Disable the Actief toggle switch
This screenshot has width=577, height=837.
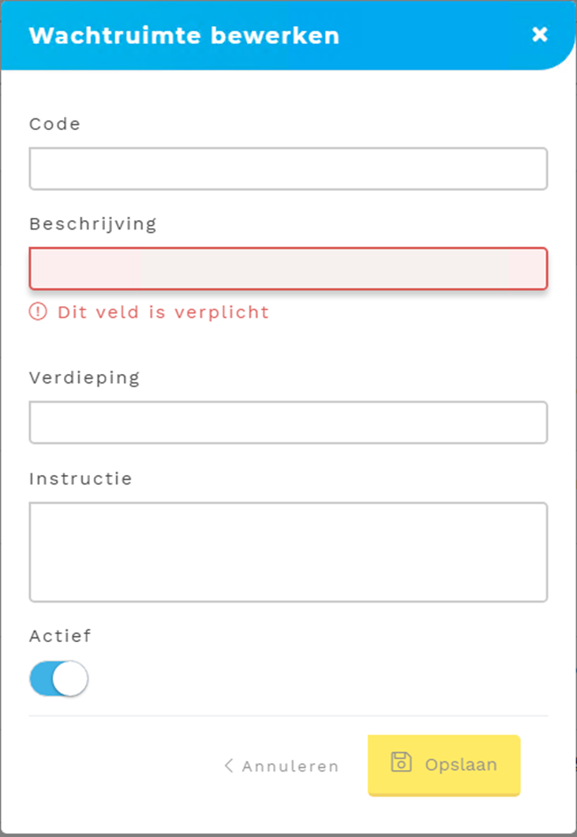click(x=58, y=678)
